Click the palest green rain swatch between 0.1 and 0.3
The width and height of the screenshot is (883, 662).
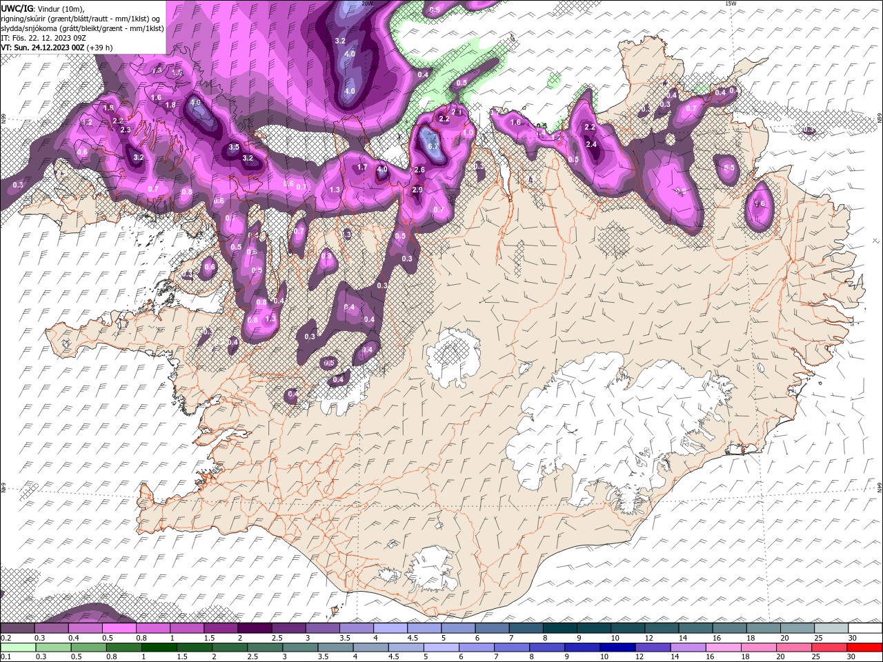click(x=18, y=648)
